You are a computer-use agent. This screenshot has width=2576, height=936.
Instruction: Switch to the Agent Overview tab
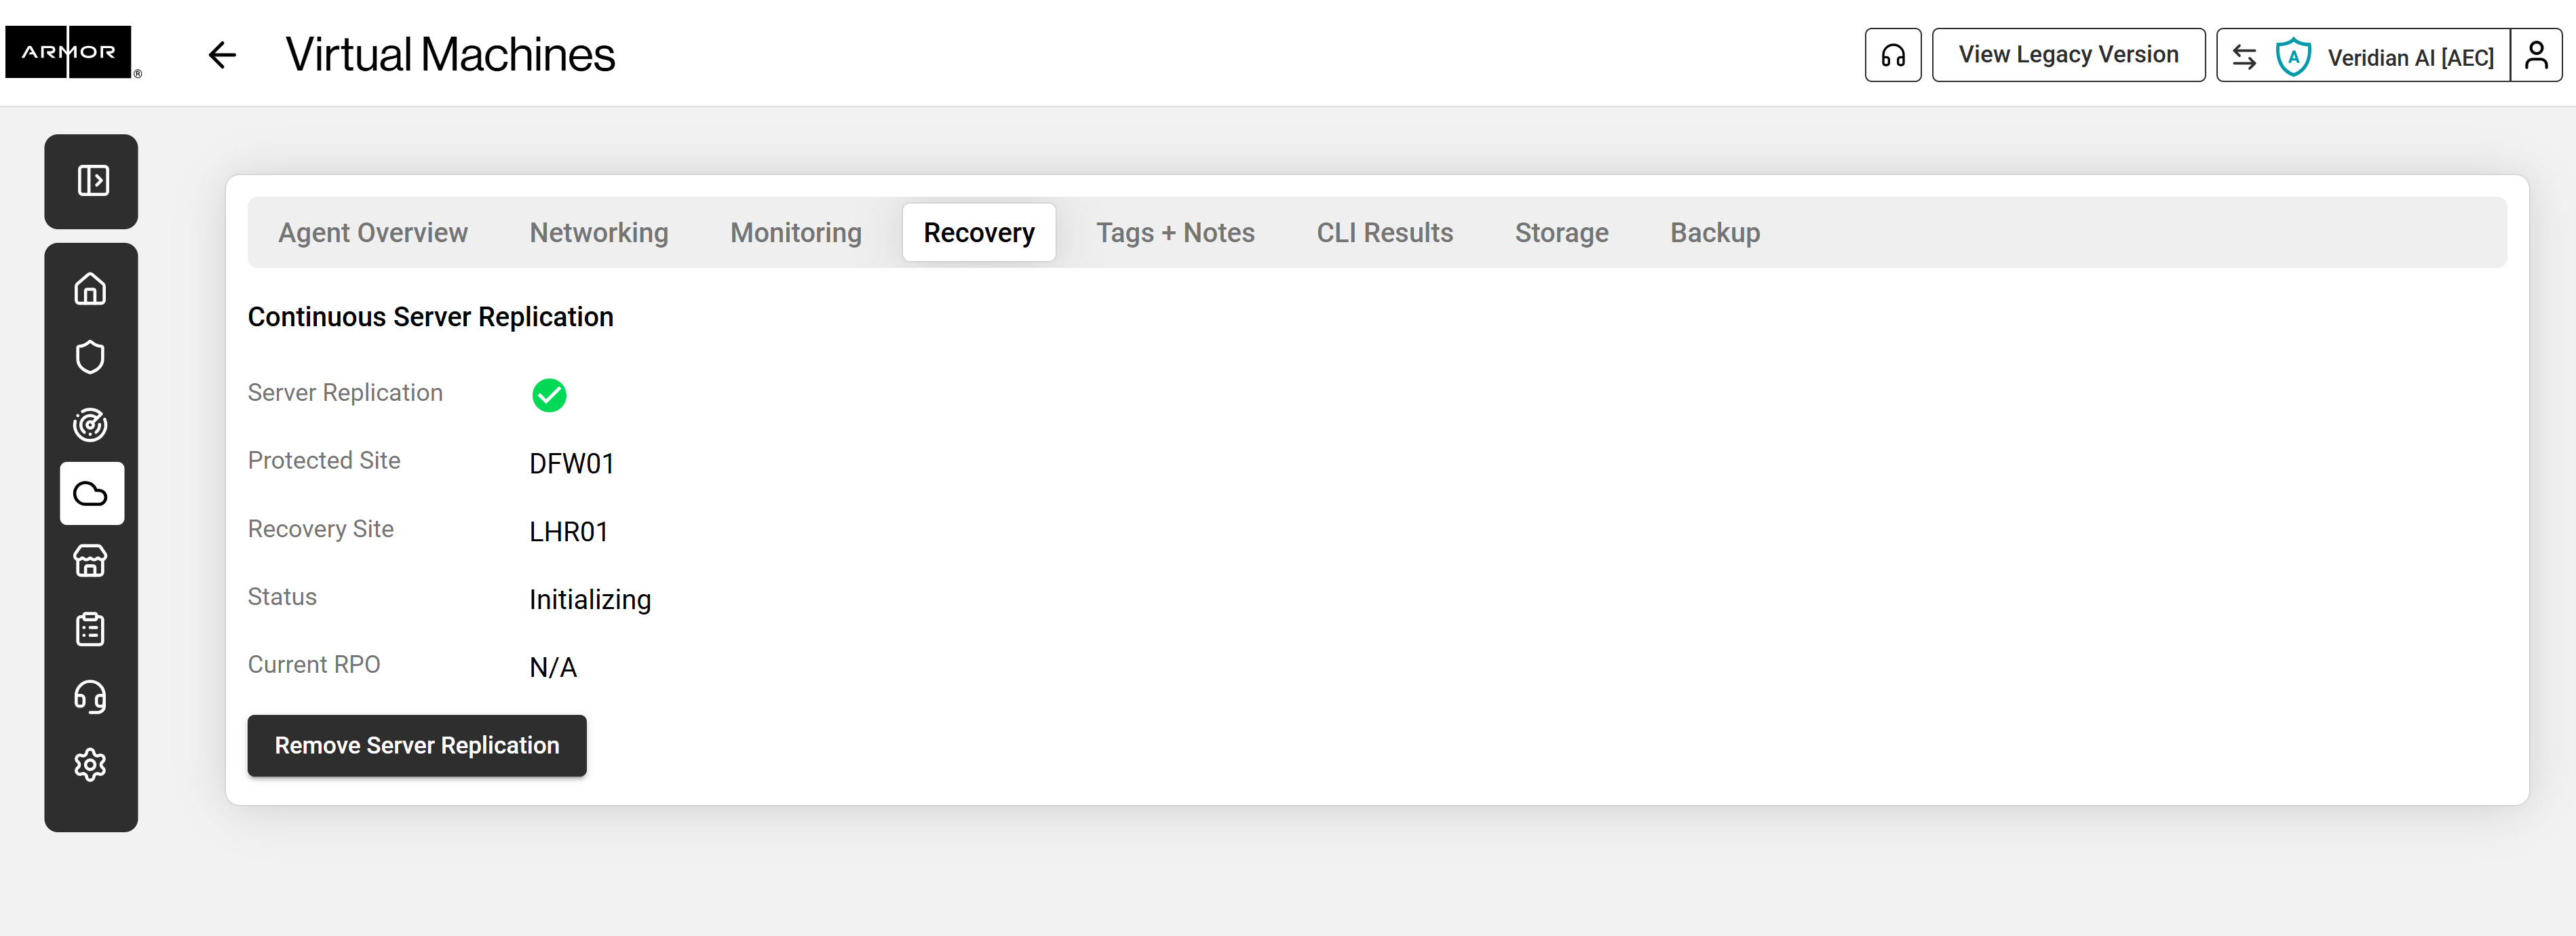(x=373, y=233)
